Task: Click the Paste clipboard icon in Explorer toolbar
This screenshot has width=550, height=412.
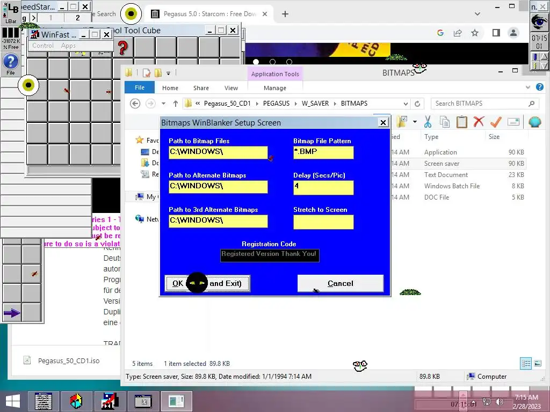Action: [461, 122]
